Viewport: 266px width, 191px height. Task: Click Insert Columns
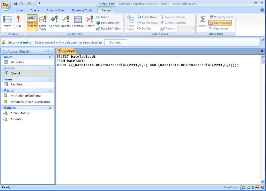point(173,17)
